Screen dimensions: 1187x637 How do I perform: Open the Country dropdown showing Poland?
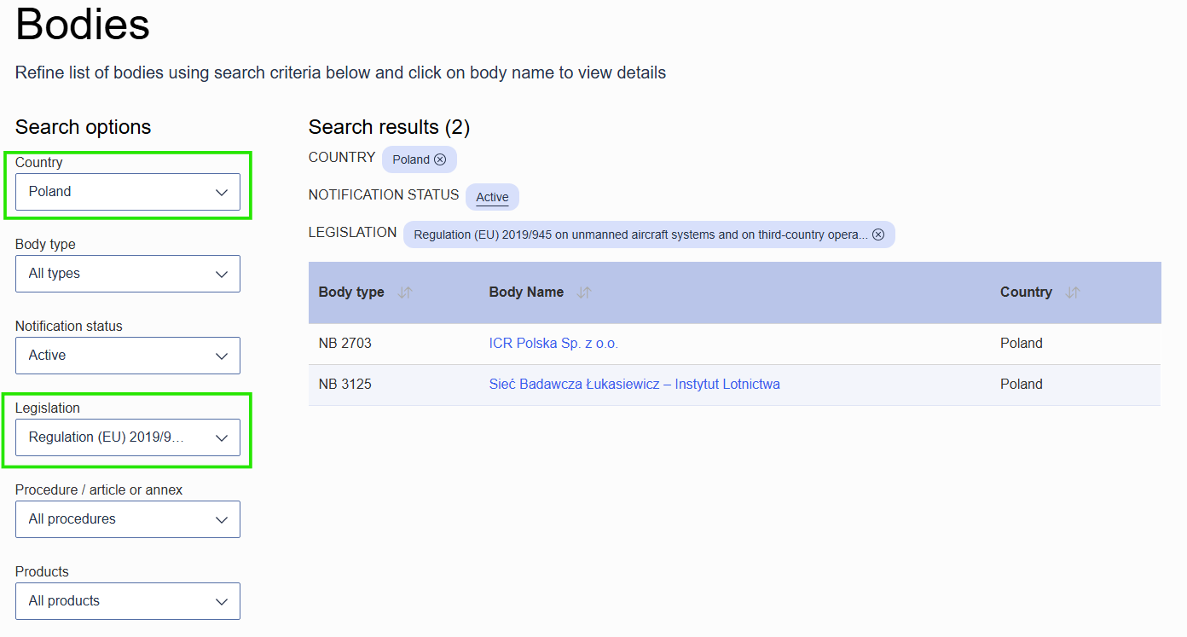[x=128, y=192]
